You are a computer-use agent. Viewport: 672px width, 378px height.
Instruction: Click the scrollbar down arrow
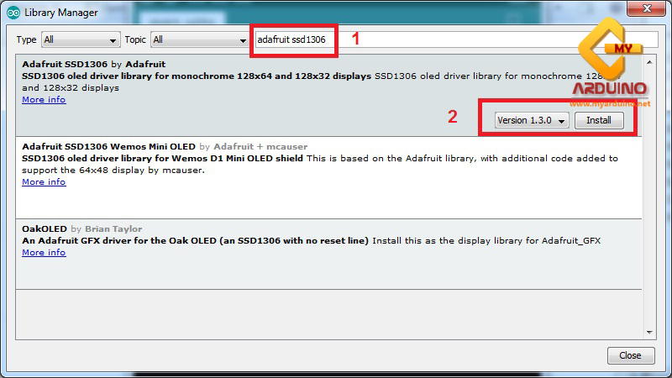click(648, 329)
